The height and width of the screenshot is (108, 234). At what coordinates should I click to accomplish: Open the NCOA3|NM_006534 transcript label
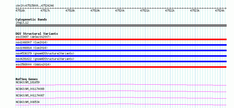click(28, 102)
